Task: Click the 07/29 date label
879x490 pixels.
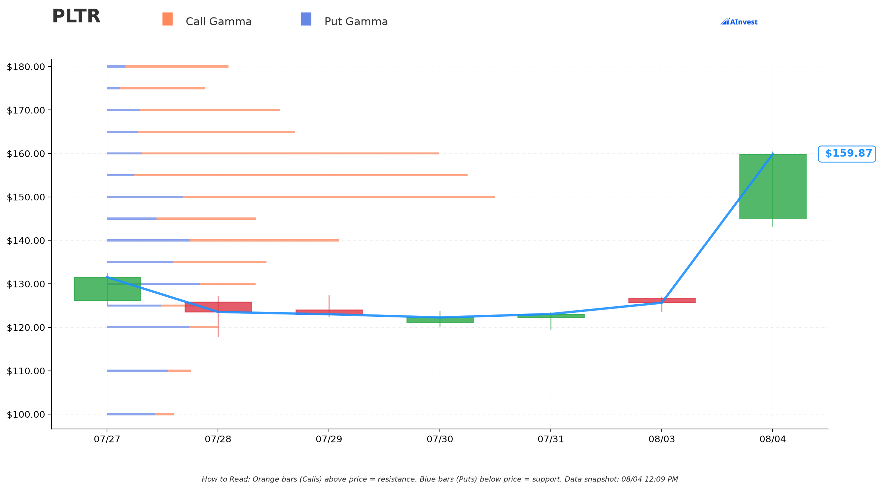Action: [329, 439]
